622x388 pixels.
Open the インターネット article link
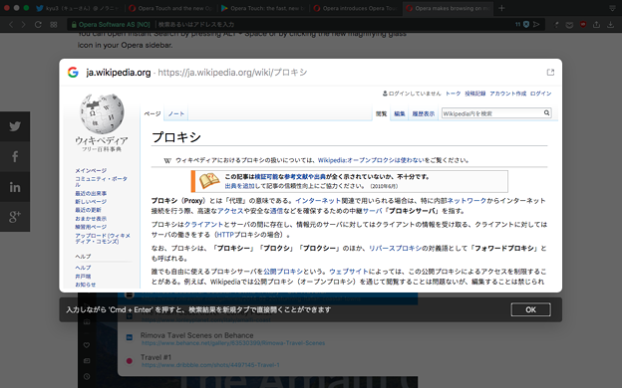(x=318, y=201)
